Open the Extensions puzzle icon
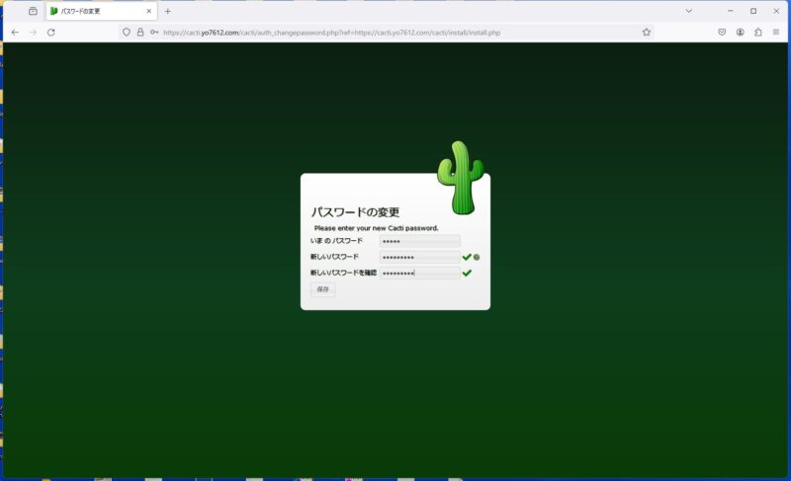The image size is (791, 481). tap(757, 33)
